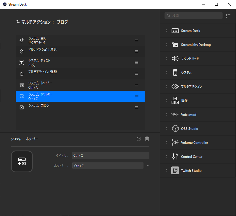Click the Control Center label
The height and width of the screenshot is (216, 236).
point(192,156)
